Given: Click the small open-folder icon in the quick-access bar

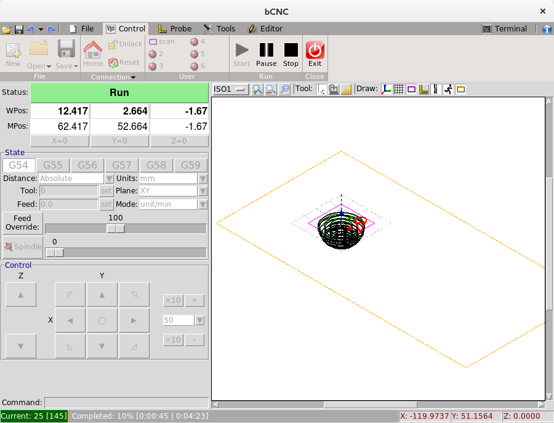Looking at the screenshot, I should click(7, 30).
